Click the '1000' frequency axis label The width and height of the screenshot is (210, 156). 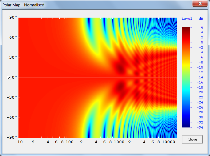(x=119, y=142)
